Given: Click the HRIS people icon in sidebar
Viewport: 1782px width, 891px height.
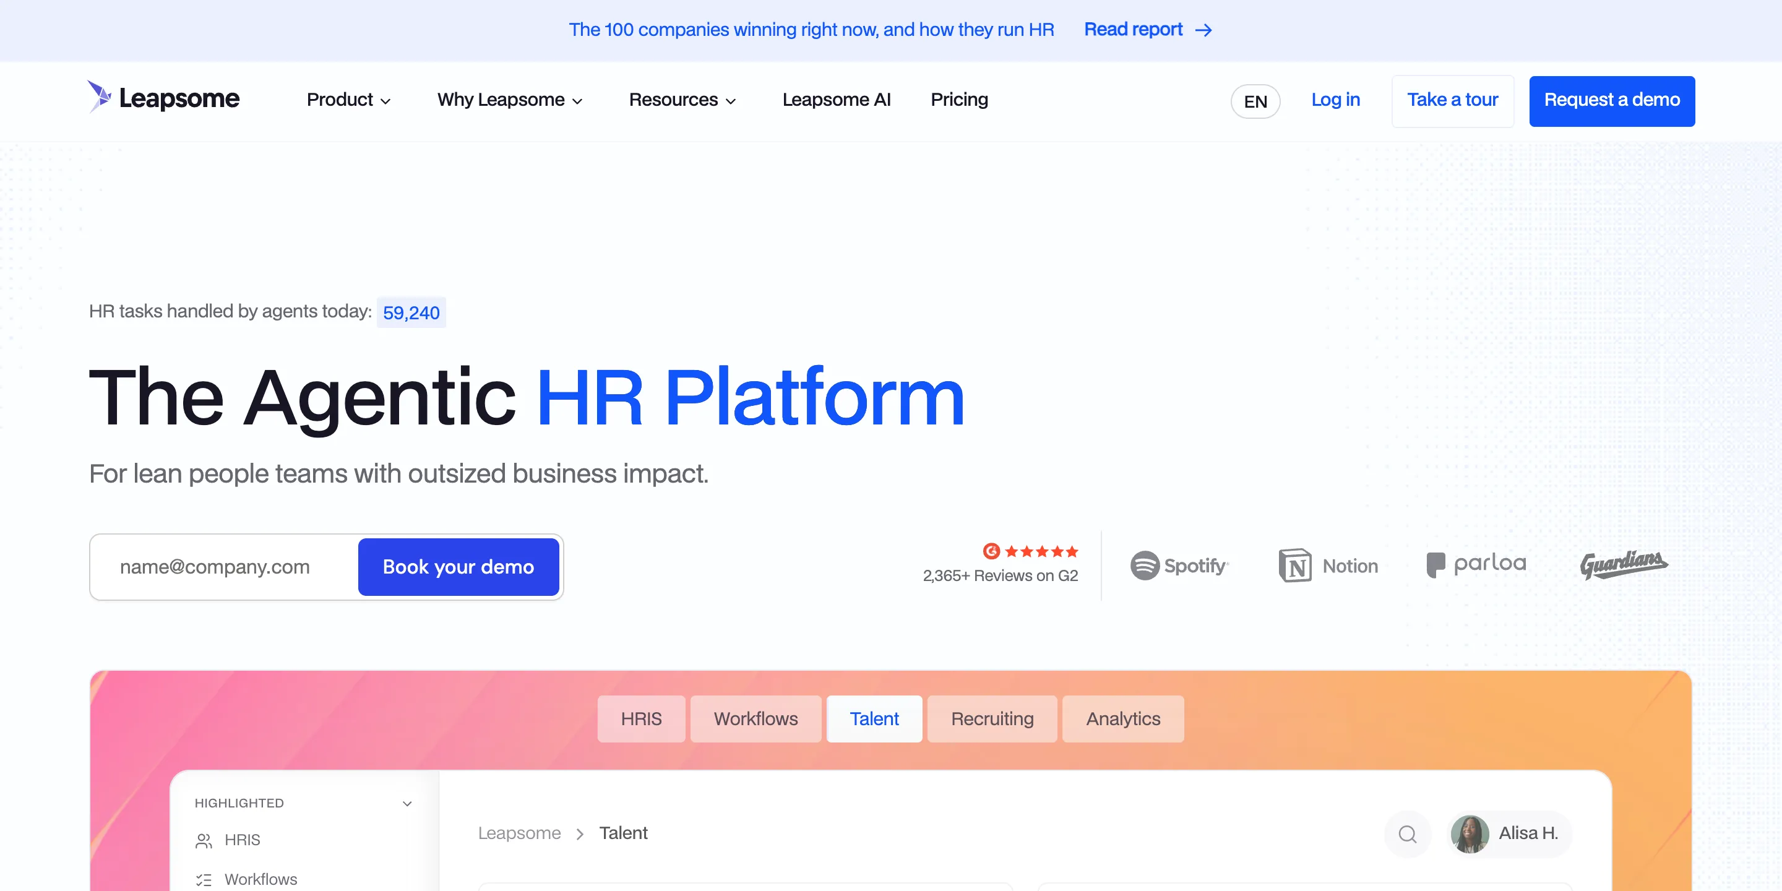Looking at the screenshot, I should pos(204,840).
